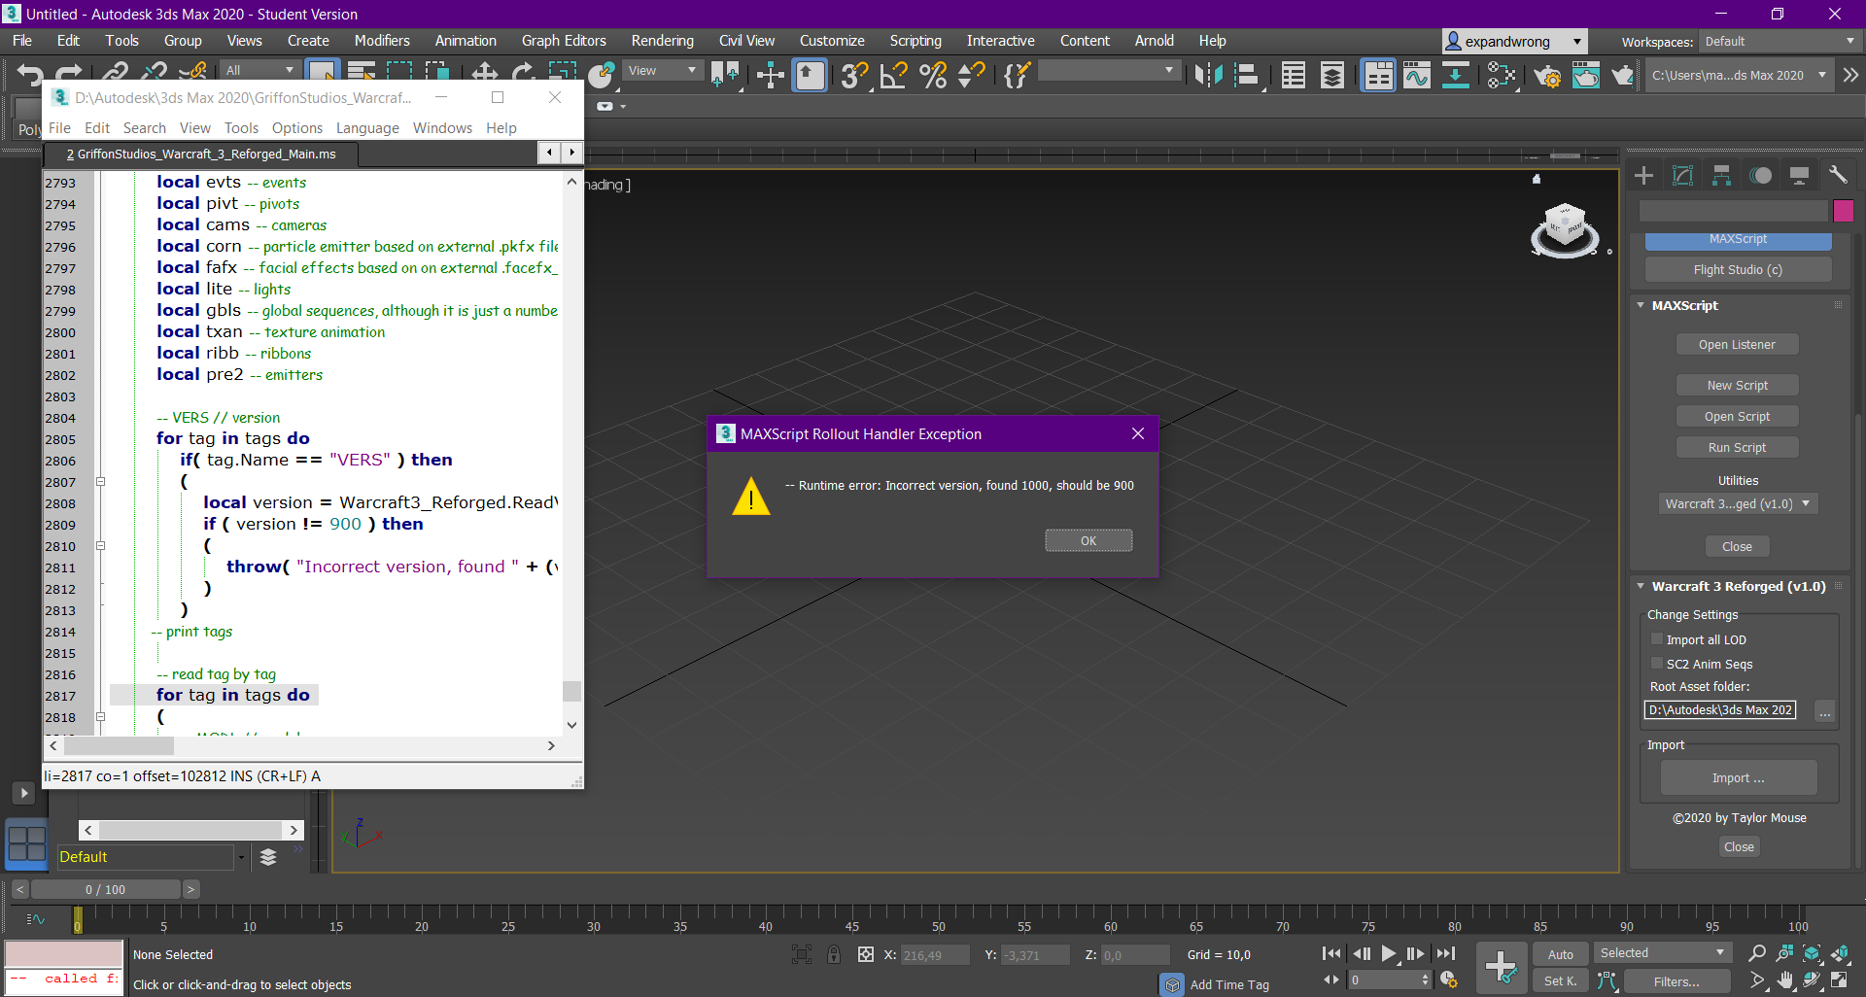Click the Mirror tool icon
The image size is (1866, 997).
click(x=1208, y=76)
